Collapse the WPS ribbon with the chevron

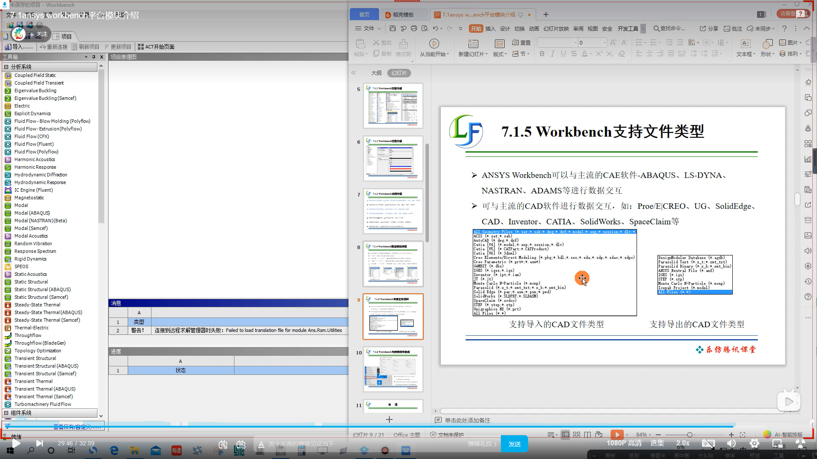[x=807, y=28]
